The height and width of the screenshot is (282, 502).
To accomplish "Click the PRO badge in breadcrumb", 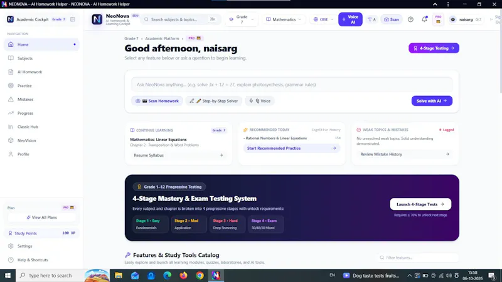I will (195, 38).
